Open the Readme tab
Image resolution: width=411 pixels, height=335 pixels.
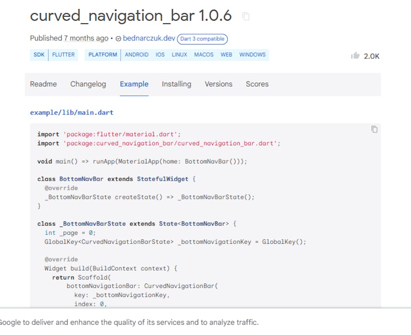43,84
